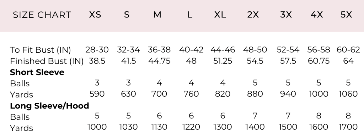The height and width of the screenshot is (139, 364).
Task: Click the 1220 yards value for L
Action: tap(191, 127)
